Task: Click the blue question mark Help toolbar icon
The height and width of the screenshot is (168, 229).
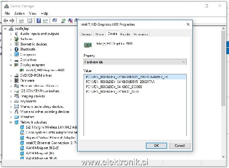Action: pos(39,21)
